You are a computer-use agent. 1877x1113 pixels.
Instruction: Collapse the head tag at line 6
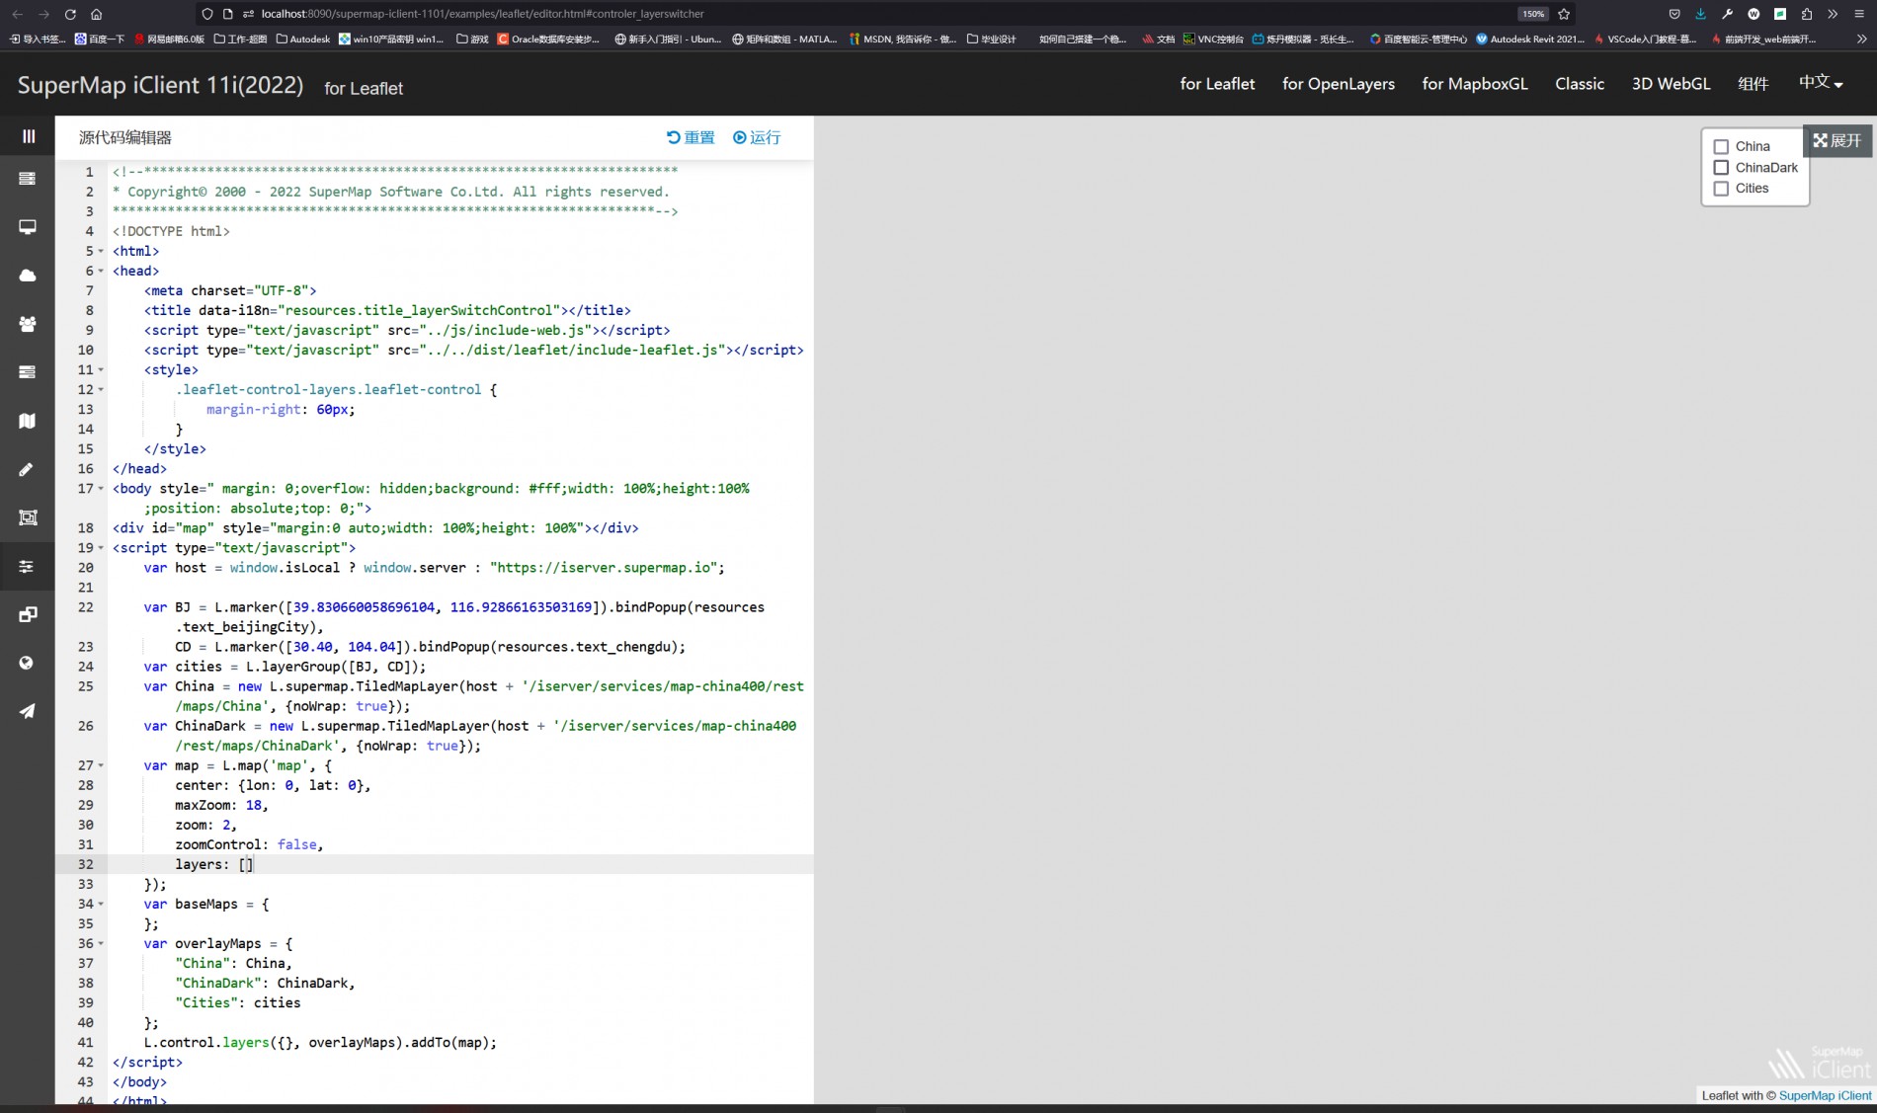(x=101, y=271)
